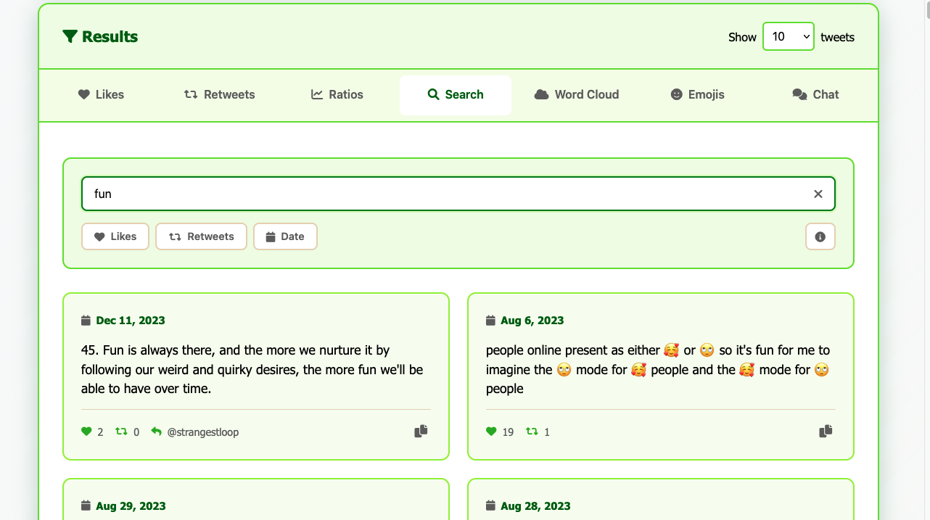The image size is (930, 520).
Task: Open the @strangestloop reply link
Action: 203,432
